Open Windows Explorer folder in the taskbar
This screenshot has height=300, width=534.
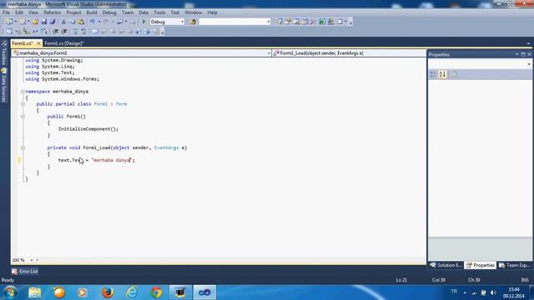coord(35,292)
